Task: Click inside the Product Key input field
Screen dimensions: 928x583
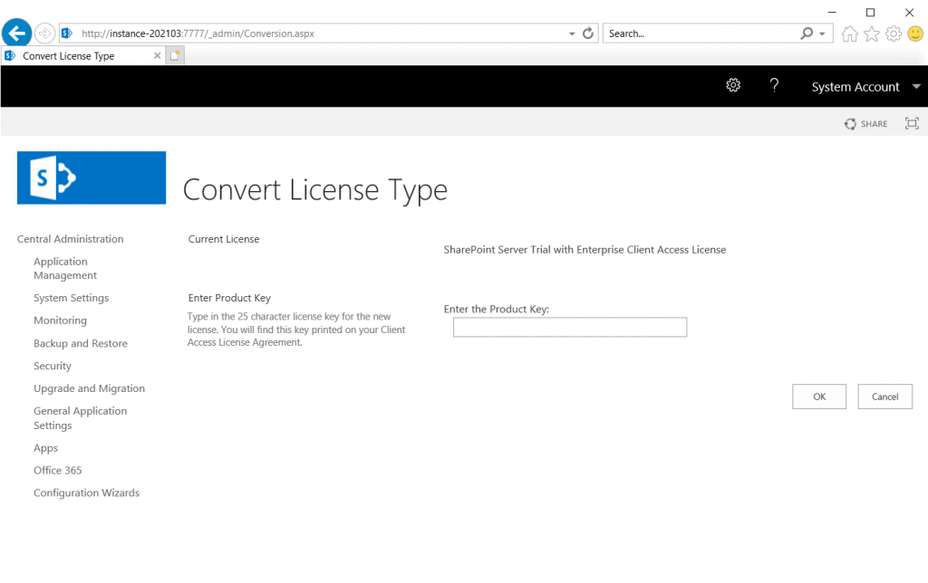Action: (569, 327)
